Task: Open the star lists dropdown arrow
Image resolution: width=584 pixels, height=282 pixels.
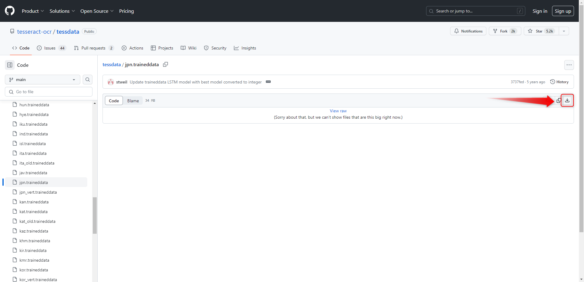Action: 564,31
